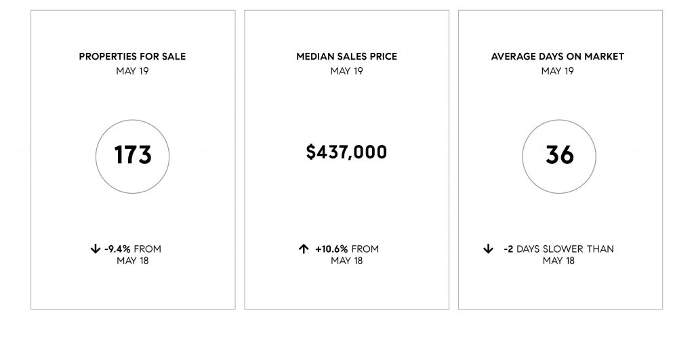
Task: Click the -9.4% change value
Action: click(x=117, y=249)
